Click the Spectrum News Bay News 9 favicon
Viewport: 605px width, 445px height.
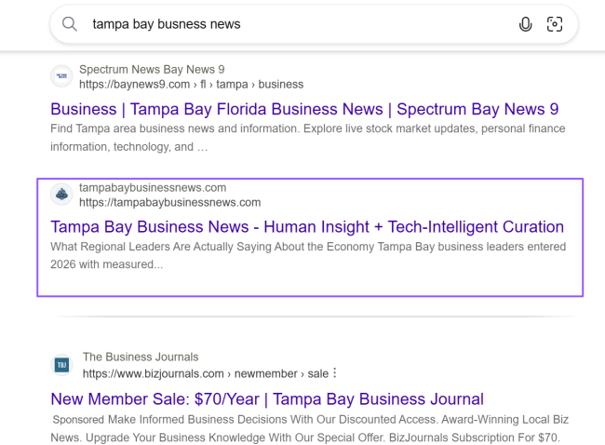click(x=61, y=76)
